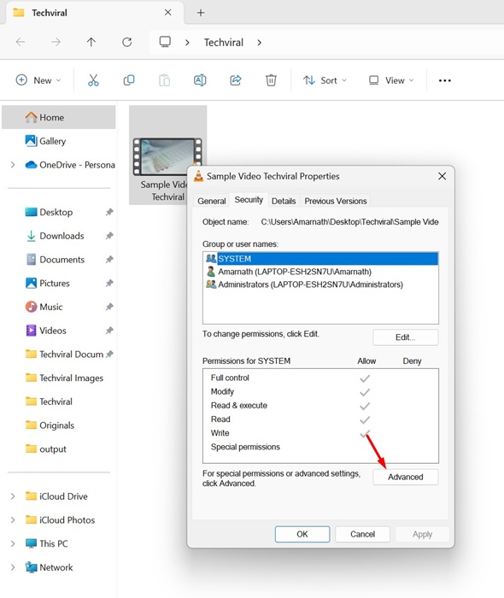Open Downloads in the sidebar
The image size is (504, 598).
tap(62, 236)
